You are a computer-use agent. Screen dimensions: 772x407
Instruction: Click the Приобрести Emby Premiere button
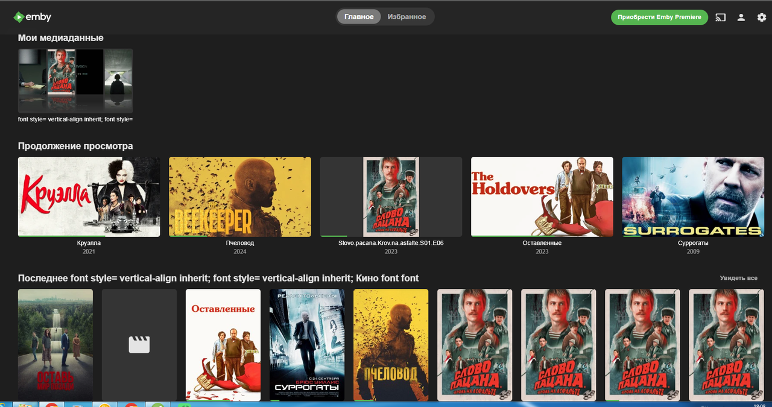click(659, 17)
